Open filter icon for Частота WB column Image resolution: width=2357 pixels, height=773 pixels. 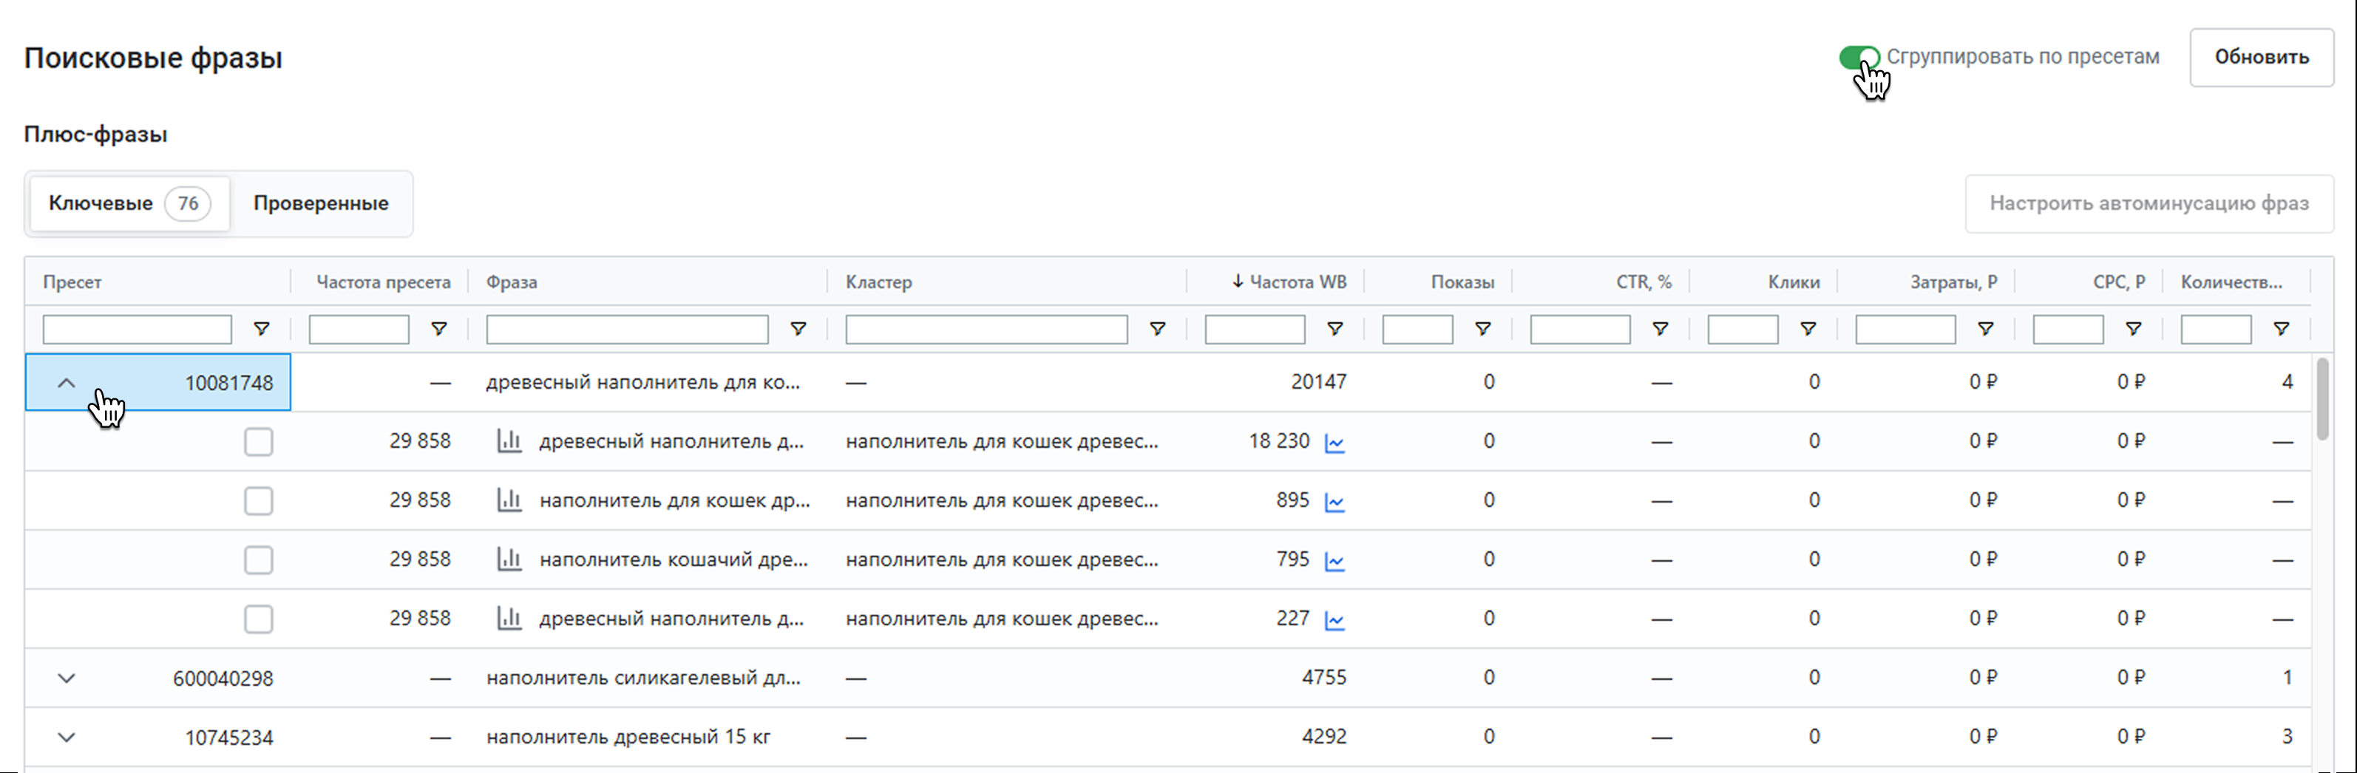coord(1335,328)
